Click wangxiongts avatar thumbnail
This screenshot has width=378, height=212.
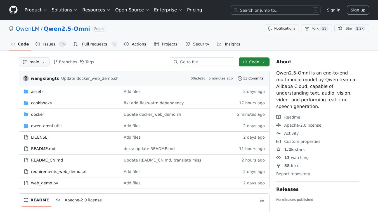tap(26, 78)
